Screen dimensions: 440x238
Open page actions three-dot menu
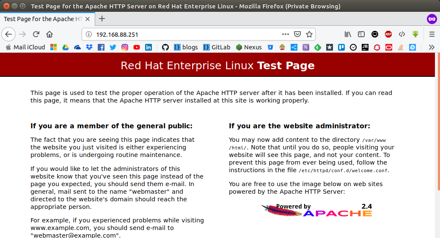[x=286, y=34]
